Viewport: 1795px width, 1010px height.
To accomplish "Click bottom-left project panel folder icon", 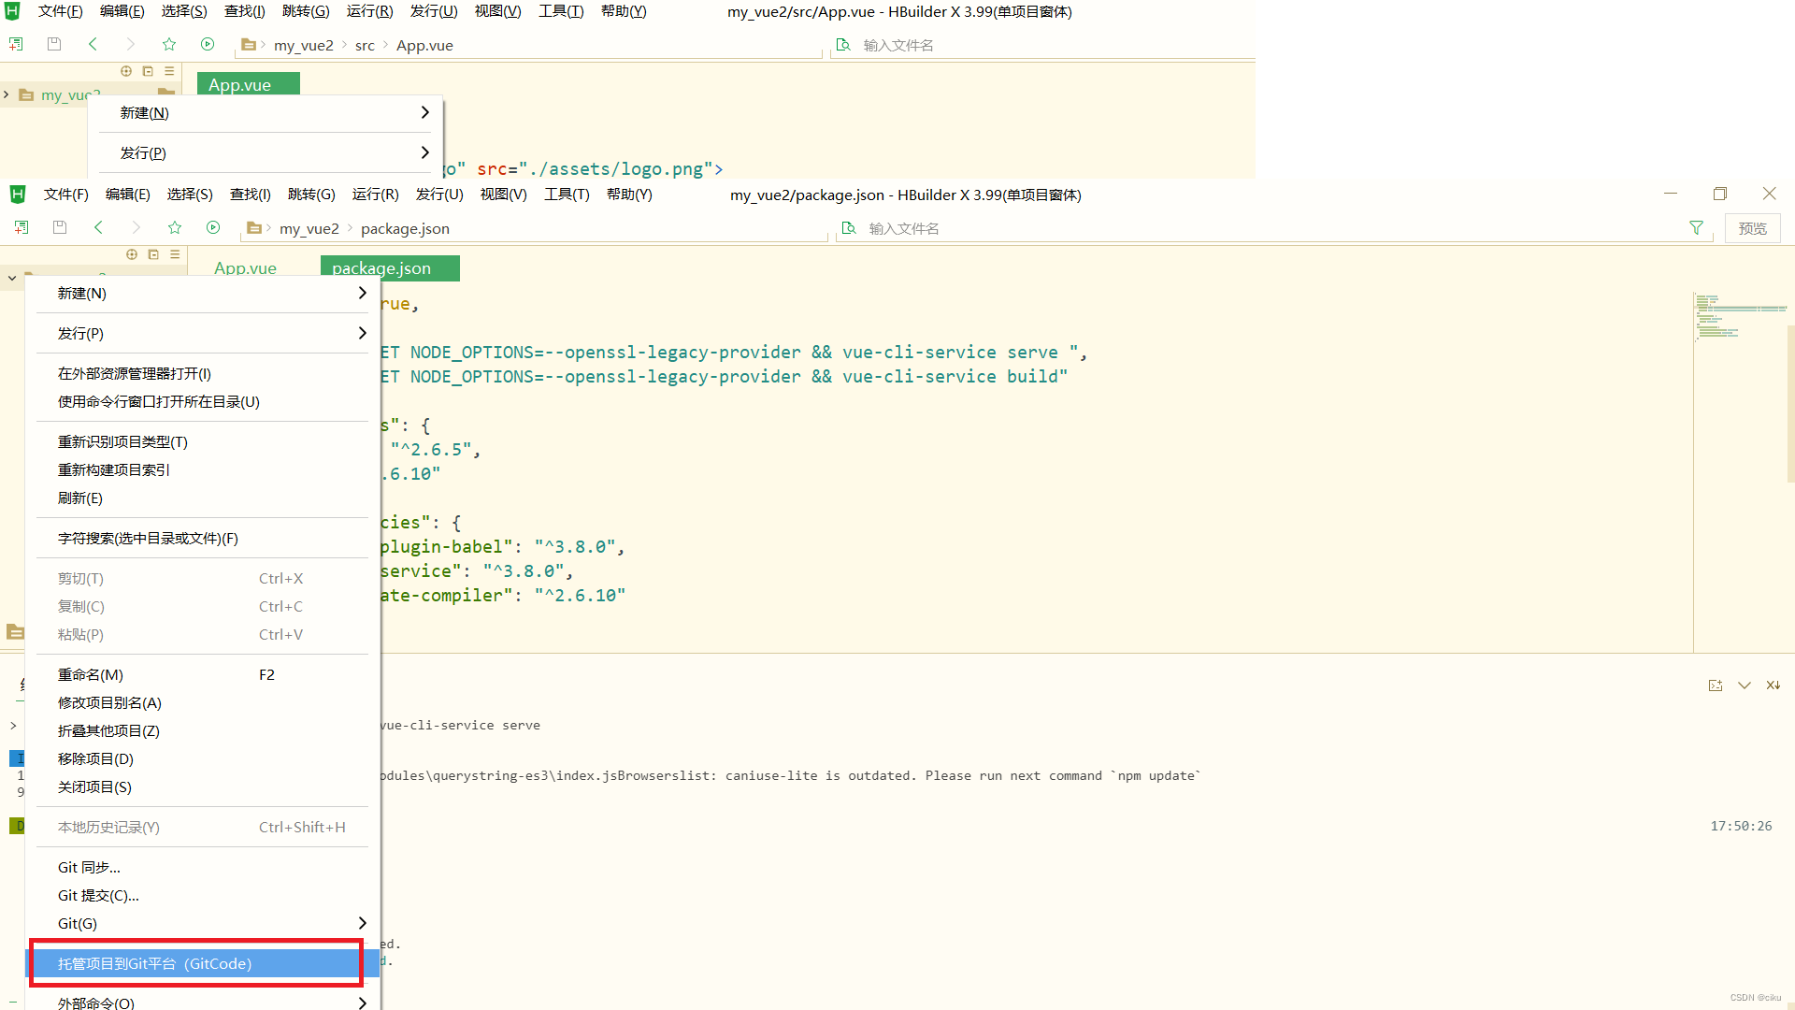I will pyautogui.click(x=15, y=632).
